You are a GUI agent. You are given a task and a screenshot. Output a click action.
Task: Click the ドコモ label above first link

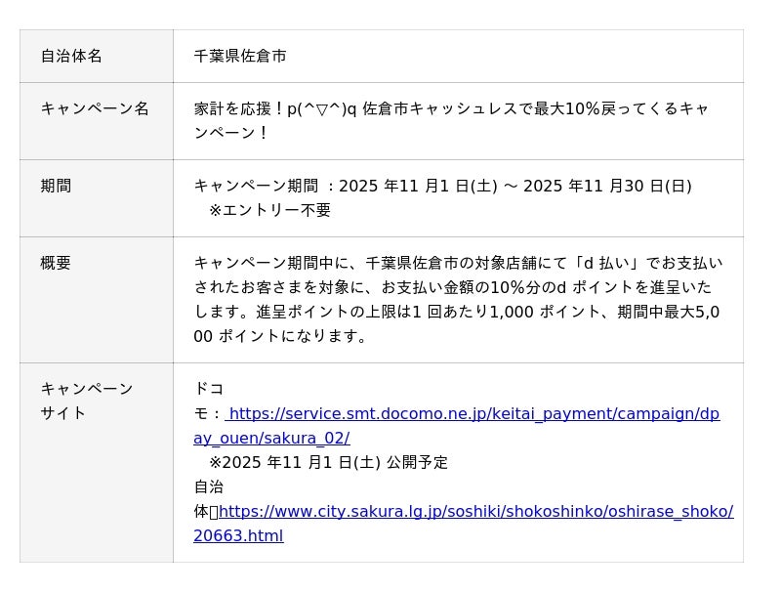point(209,389)
